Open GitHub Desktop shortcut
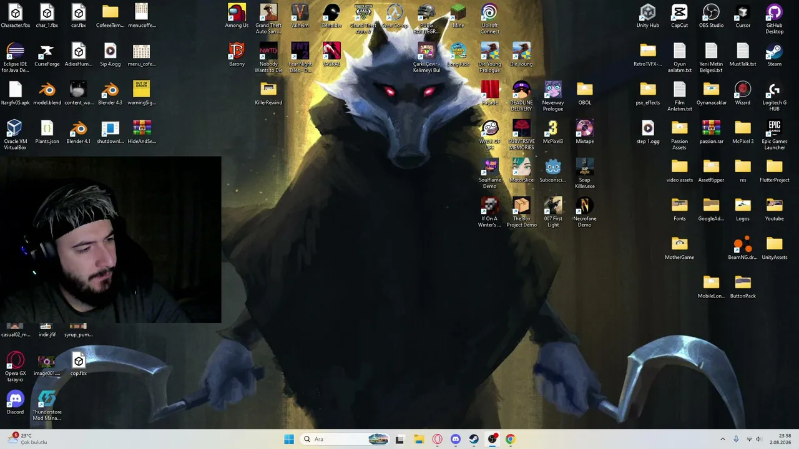Image resolution: width=799 pixels, height=449 pixels. 774,19
